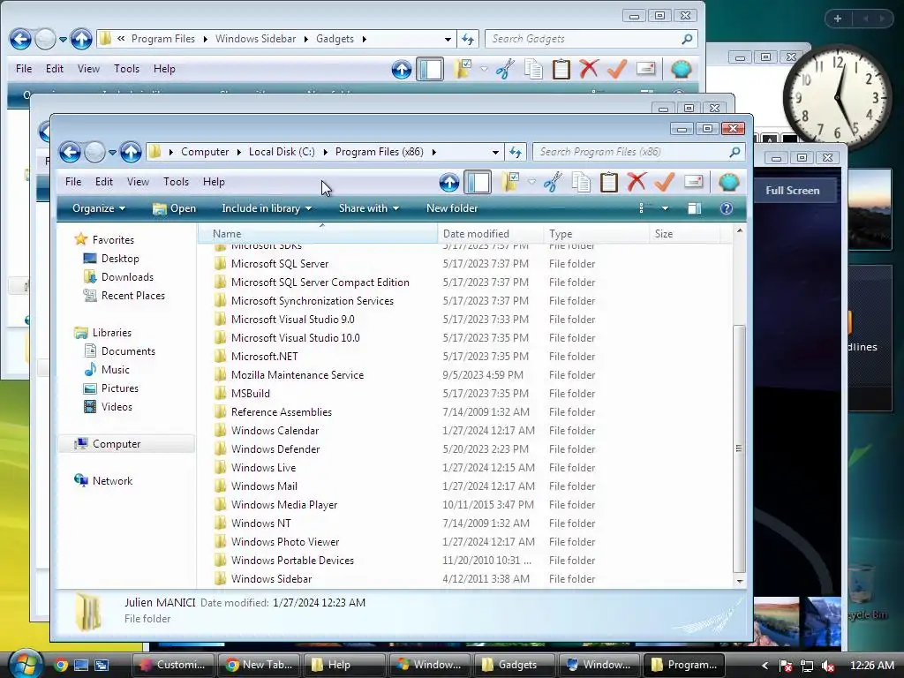Select Downloads in Favorites

[x=127, y=277]
